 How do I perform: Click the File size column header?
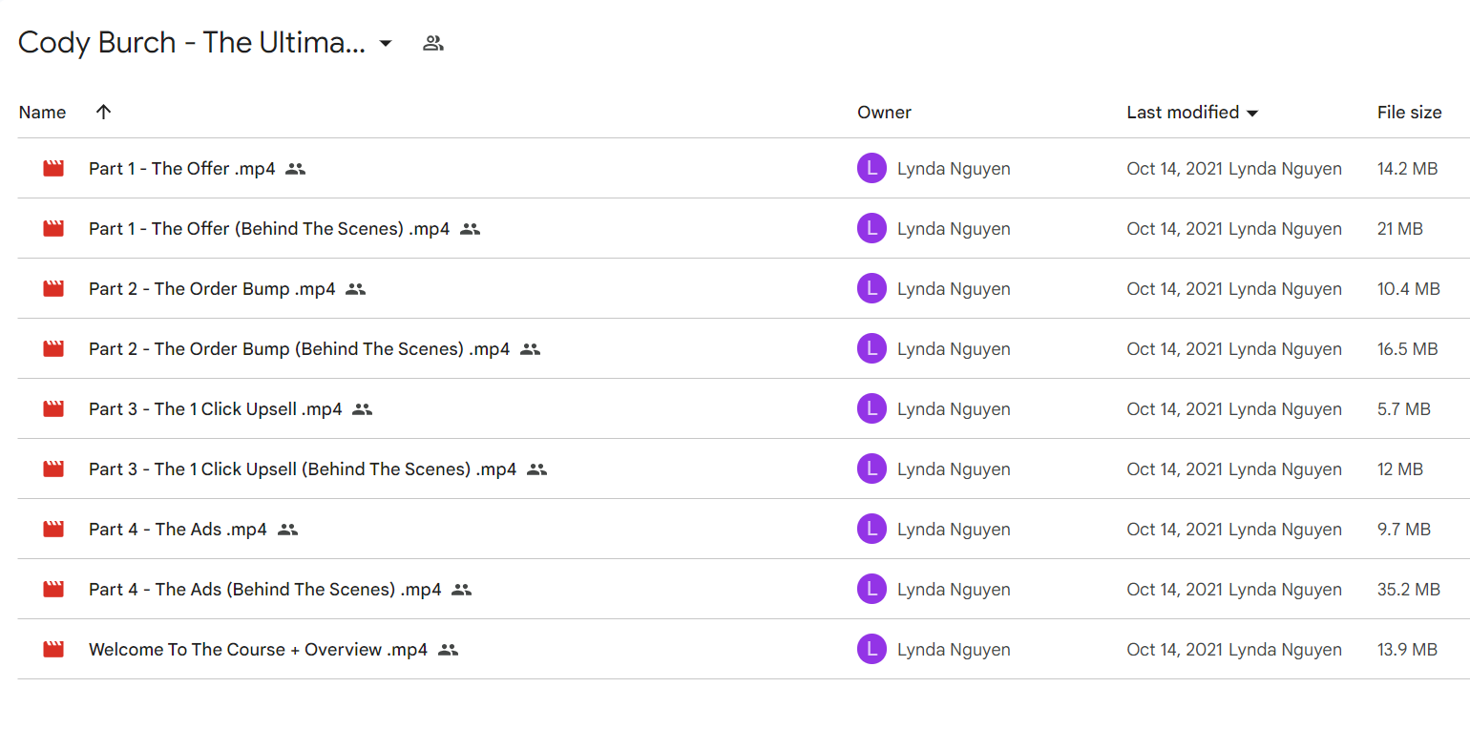1409,112
